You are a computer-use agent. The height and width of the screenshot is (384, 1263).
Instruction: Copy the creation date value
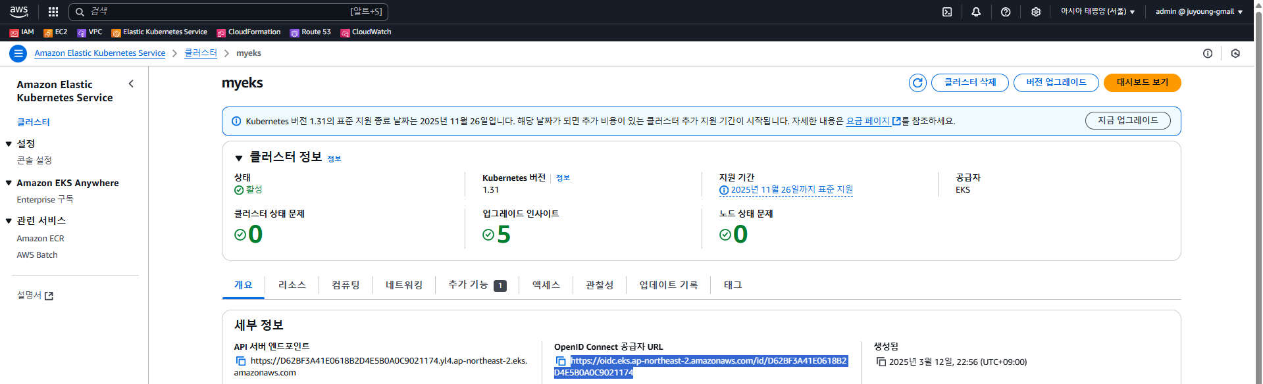[x=881, y=362]
